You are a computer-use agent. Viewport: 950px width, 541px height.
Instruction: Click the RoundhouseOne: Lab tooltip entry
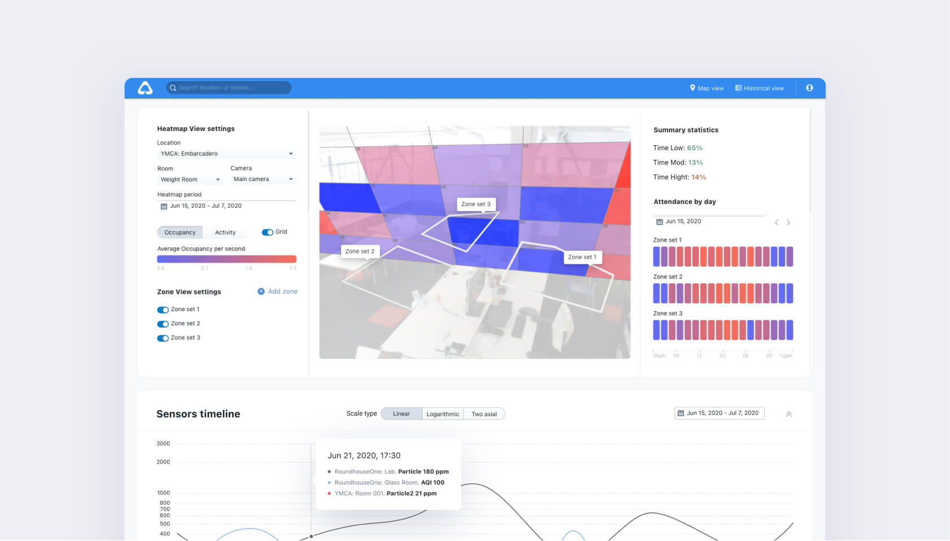coord(388,472)
